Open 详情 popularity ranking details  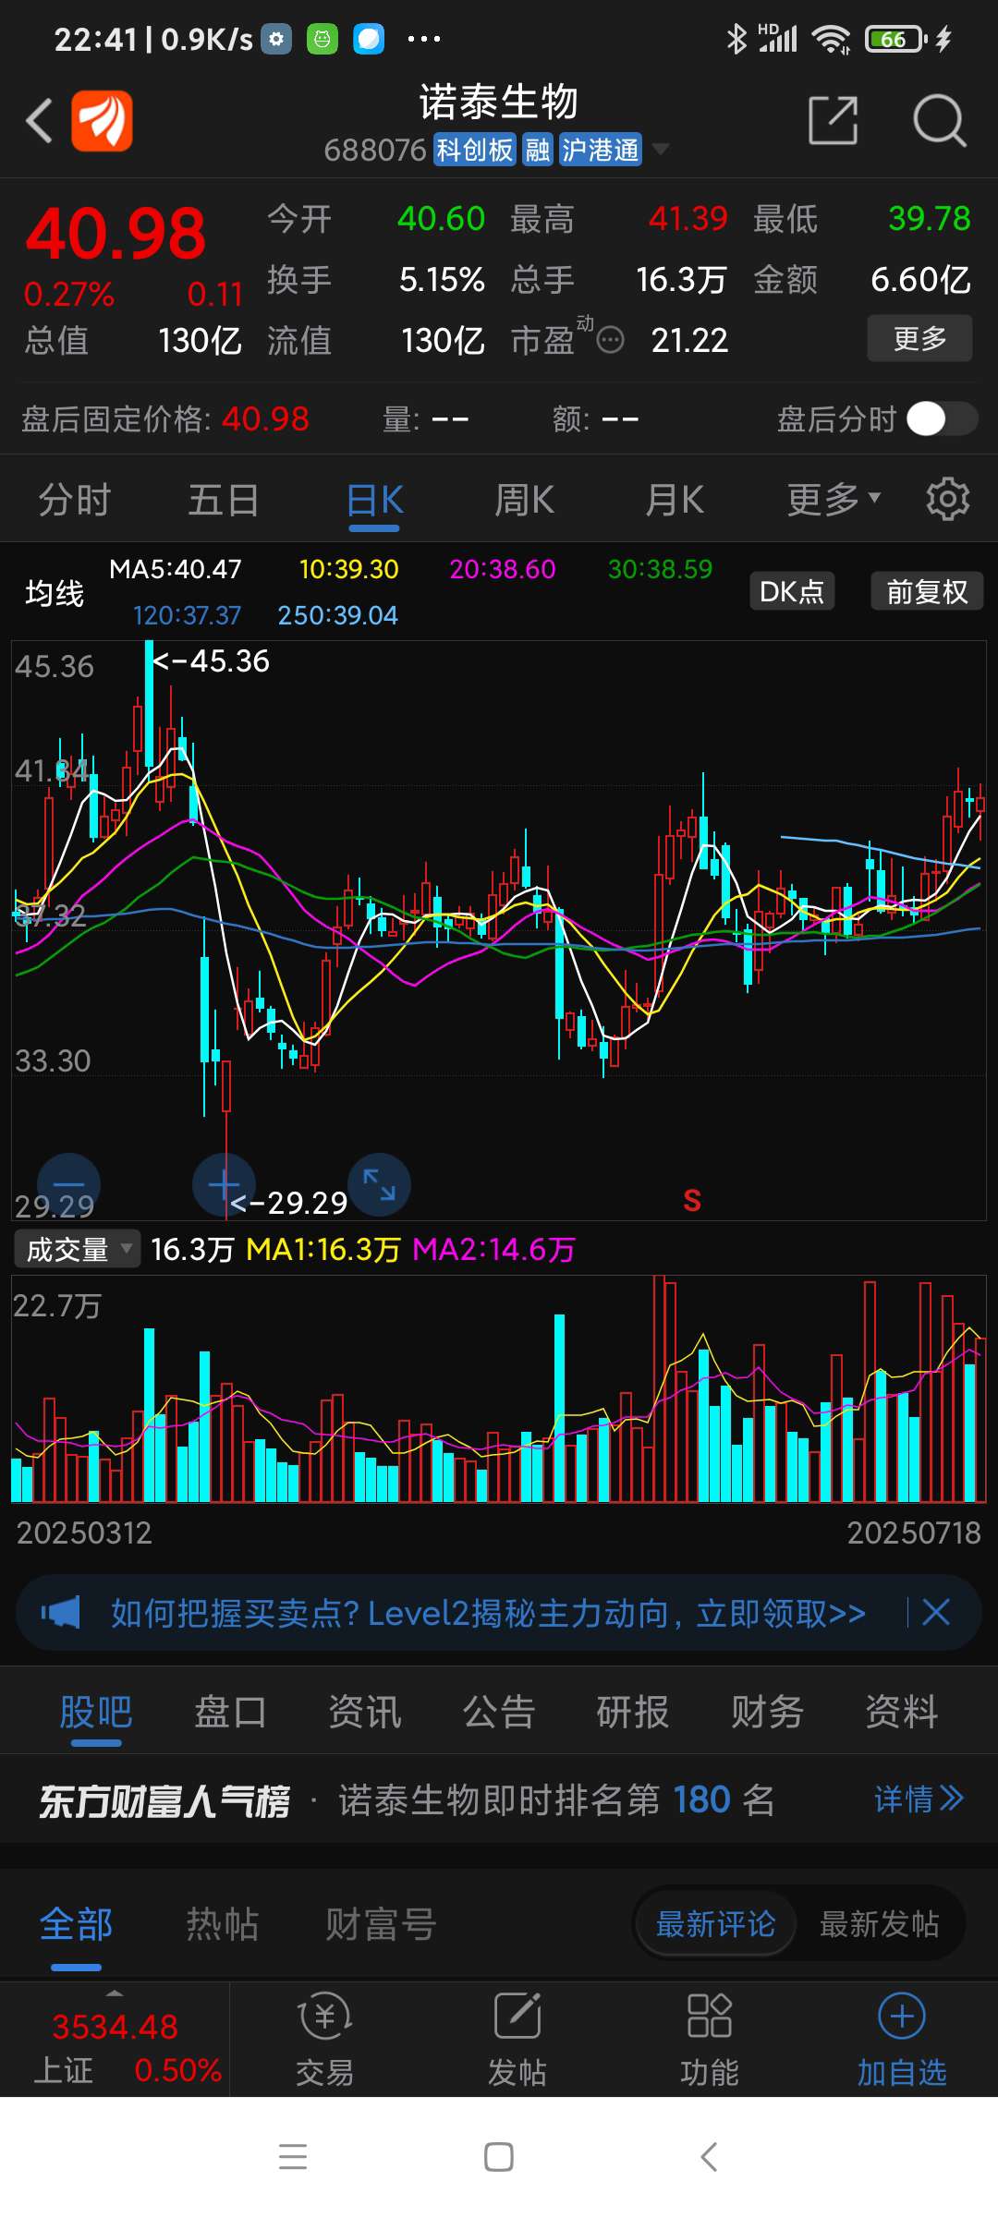pos(919,1799)
